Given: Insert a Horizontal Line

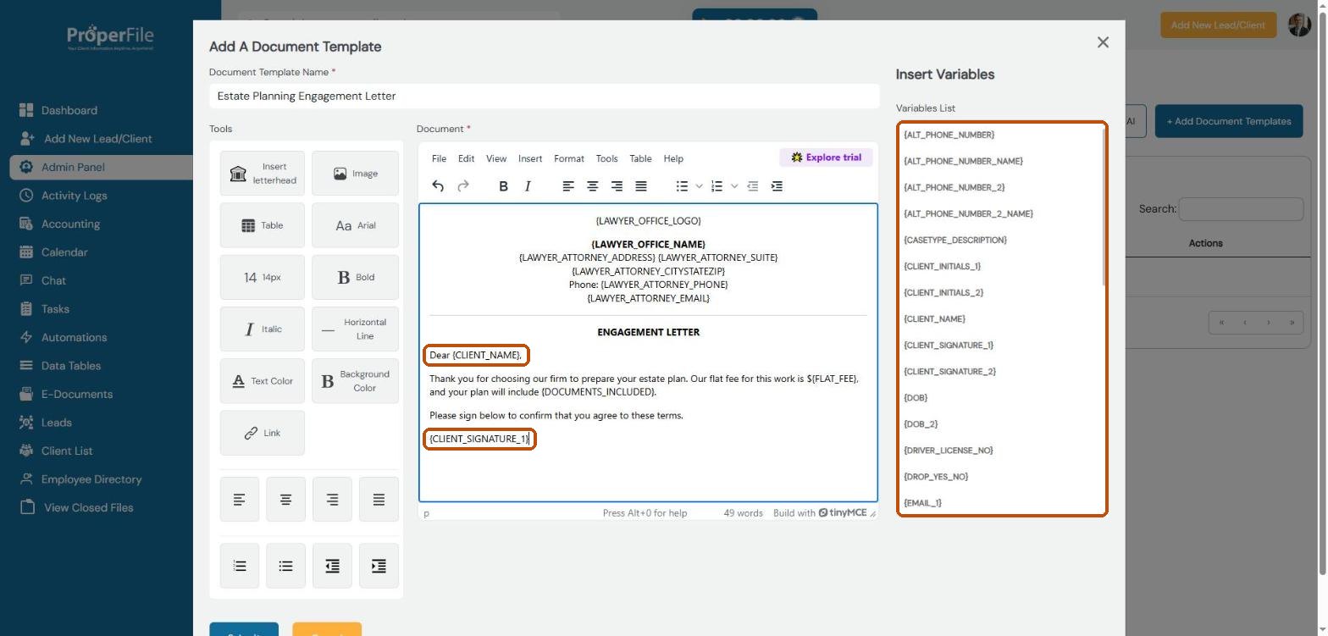Looking at the screenshot, I should point(355,329).
